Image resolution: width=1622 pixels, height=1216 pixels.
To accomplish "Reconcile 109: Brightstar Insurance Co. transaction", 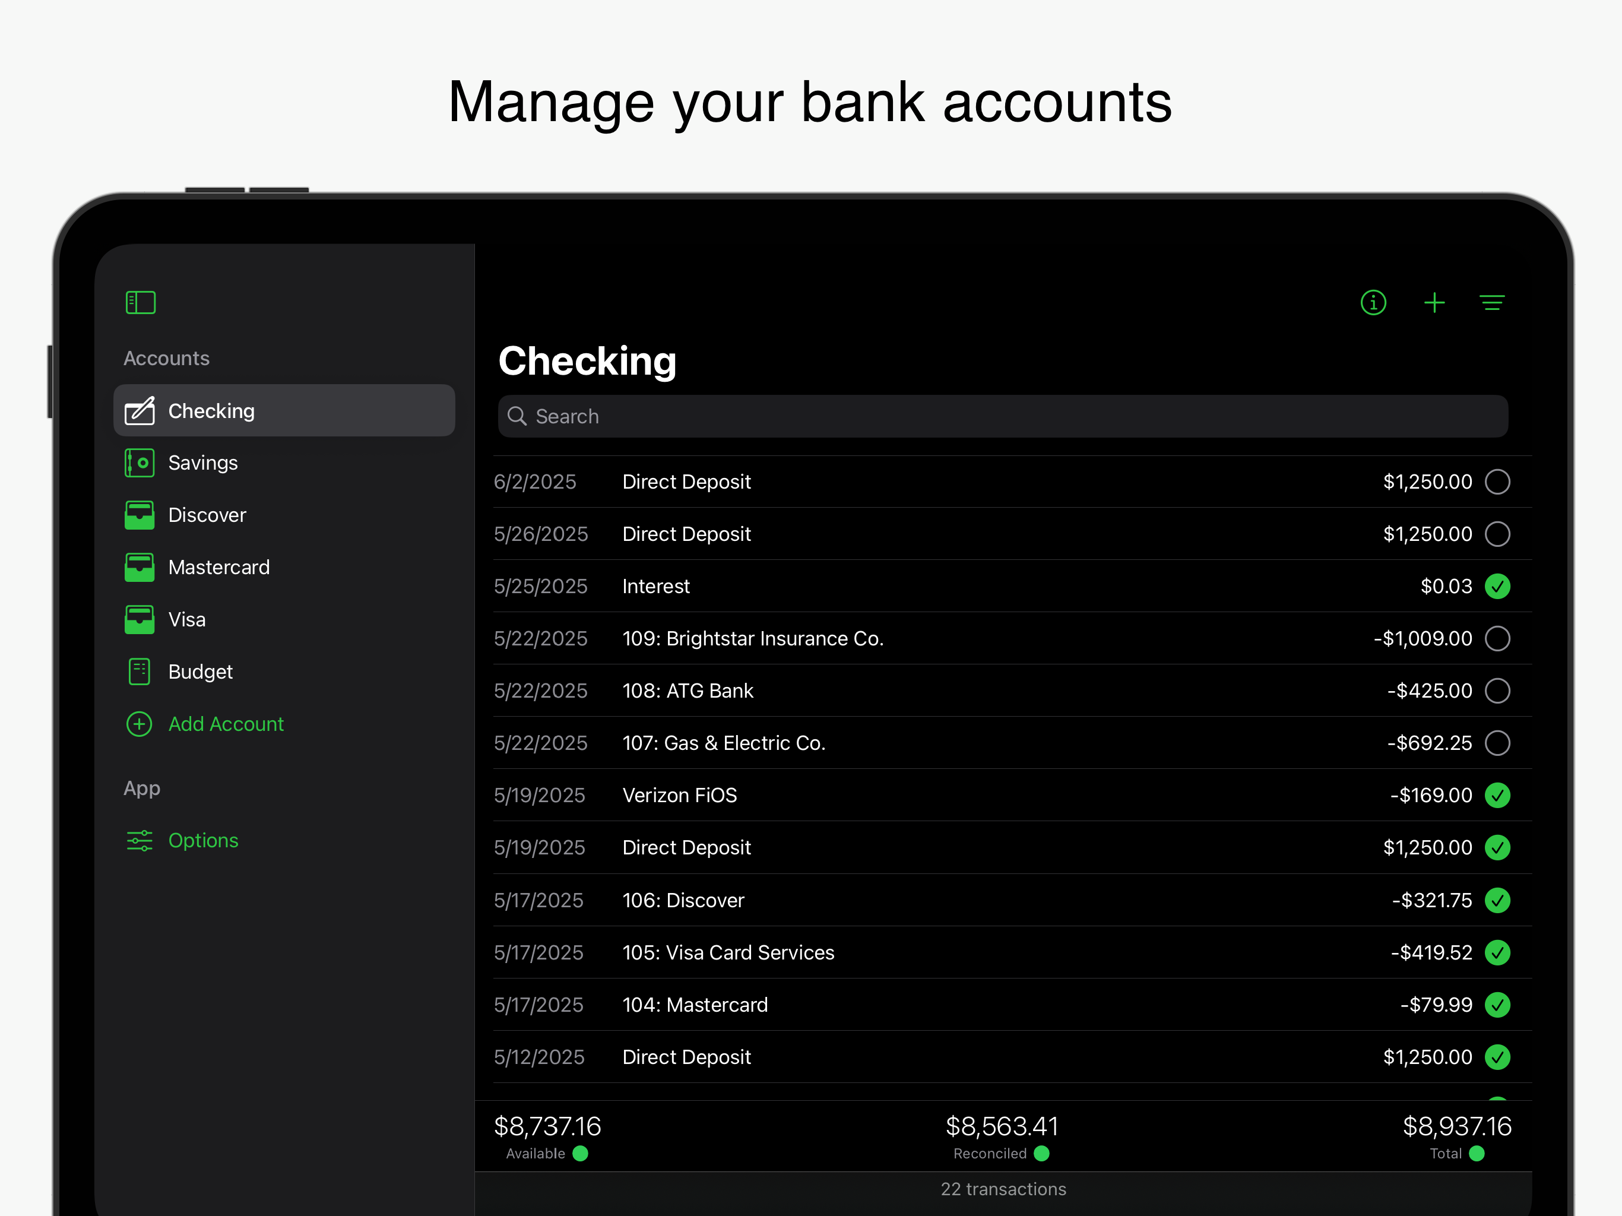I will 1497,638.
